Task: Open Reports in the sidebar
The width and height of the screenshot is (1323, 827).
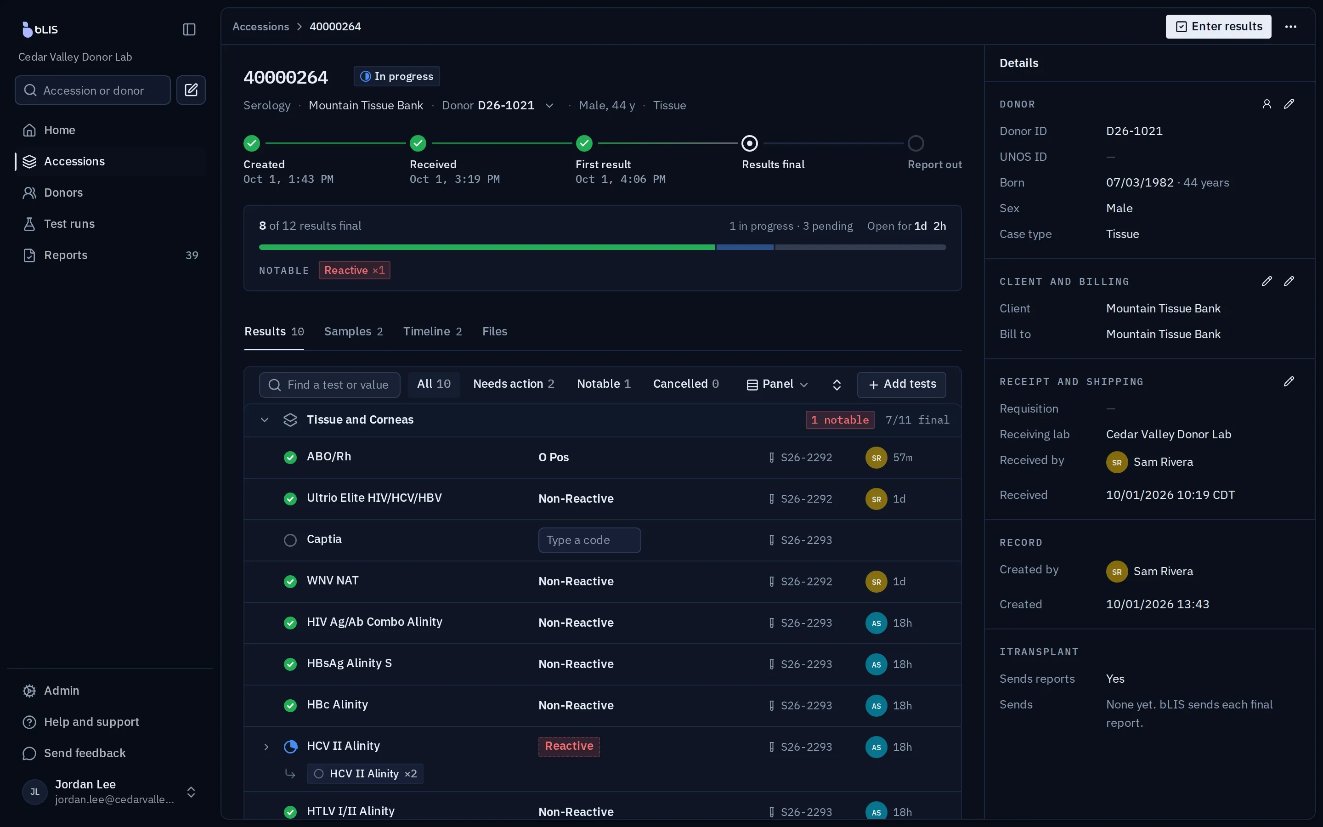Action: (x=110, y=255)
